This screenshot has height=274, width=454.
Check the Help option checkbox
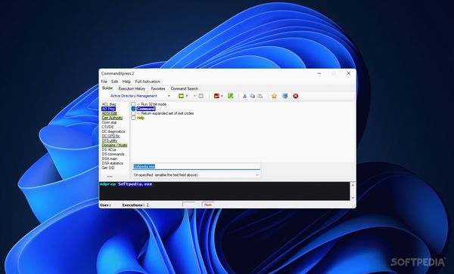point(133,118)
